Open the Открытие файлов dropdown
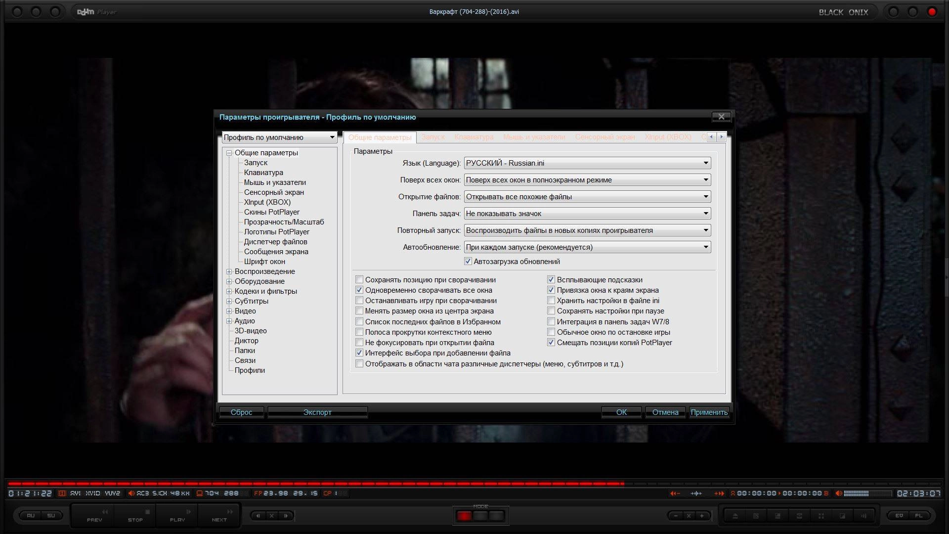 click(587, 197)
